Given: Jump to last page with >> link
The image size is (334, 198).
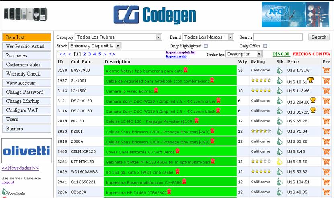Looking at the screenshot, I should tap(112, 54).
